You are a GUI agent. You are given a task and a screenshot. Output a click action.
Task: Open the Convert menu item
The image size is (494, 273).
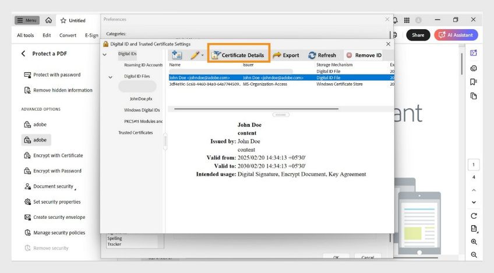point(68,36)
